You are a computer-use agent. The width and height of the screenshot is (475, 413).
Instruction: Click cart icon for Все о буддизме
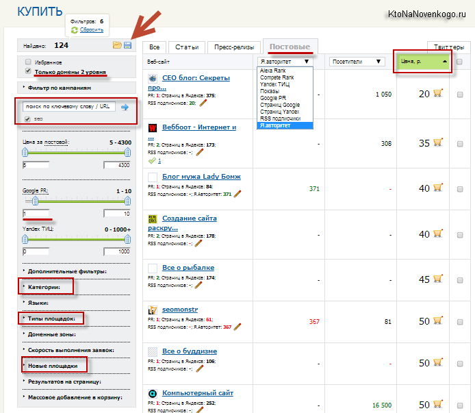tap(438, 362)
